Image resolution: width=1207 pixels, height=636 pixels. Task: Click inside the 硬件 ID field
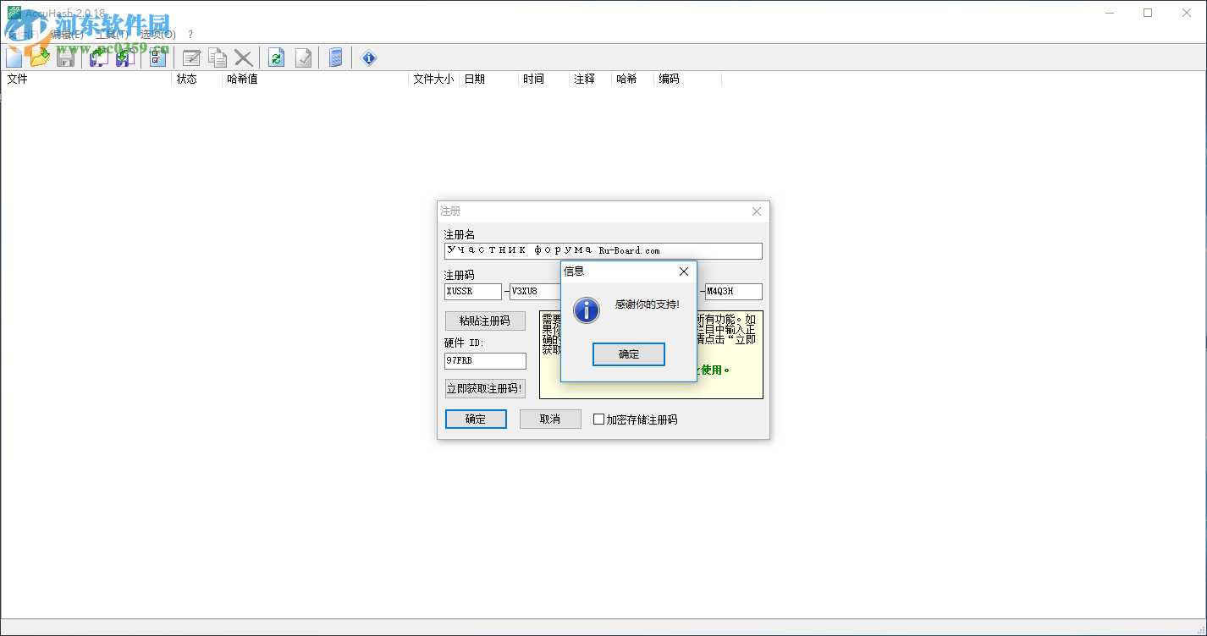click(484, 361)
